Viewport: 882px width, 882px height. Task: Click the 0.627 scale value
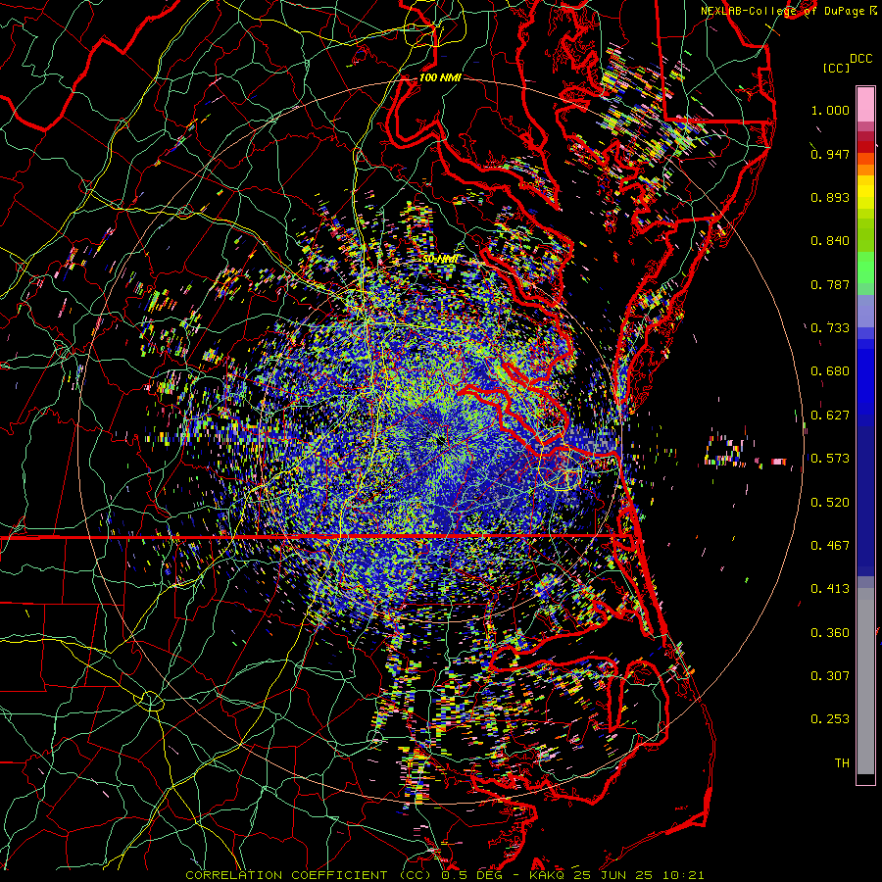[830, 416]
